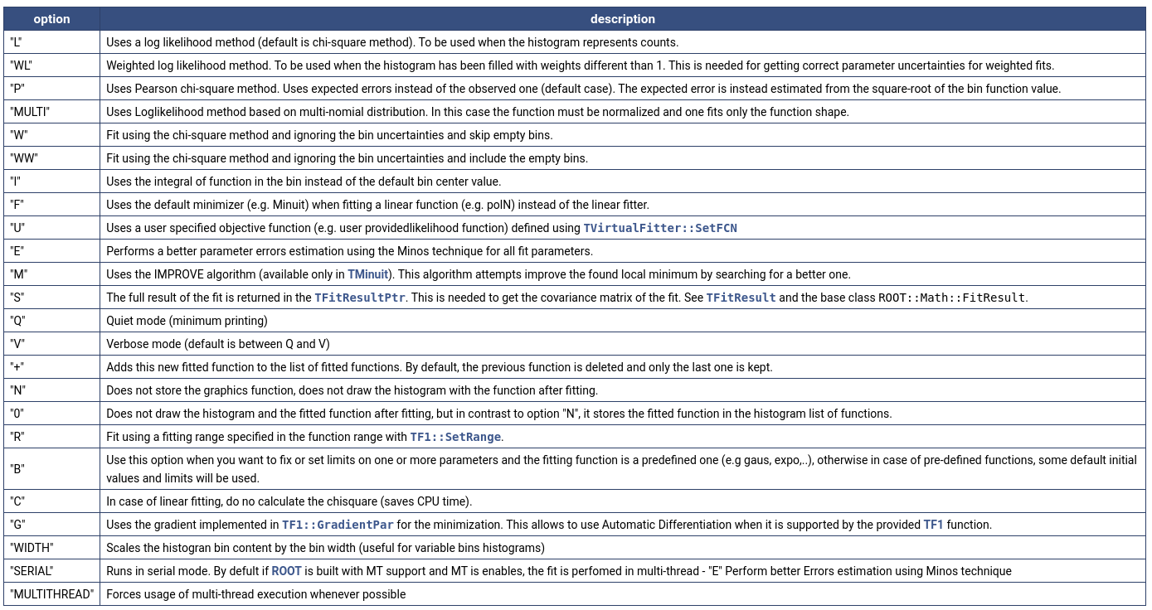This screenshot has width=1152, height=610.
Task: Select the "E" option cell
Action: pos(52,251)
